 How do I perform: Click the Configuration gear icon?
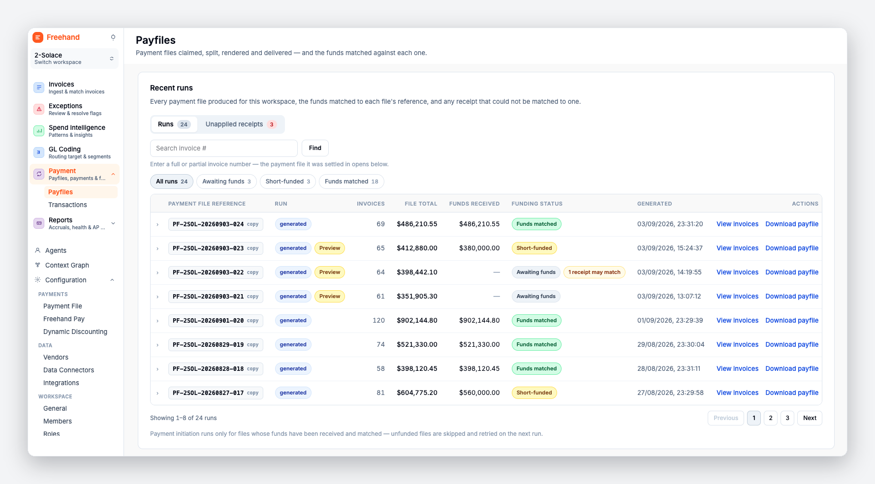[x=37, y=280]
